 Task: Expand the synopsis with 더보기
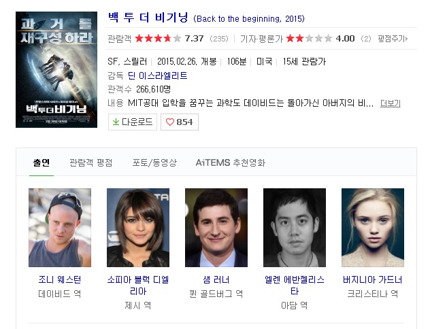click(x=391, y=103)
